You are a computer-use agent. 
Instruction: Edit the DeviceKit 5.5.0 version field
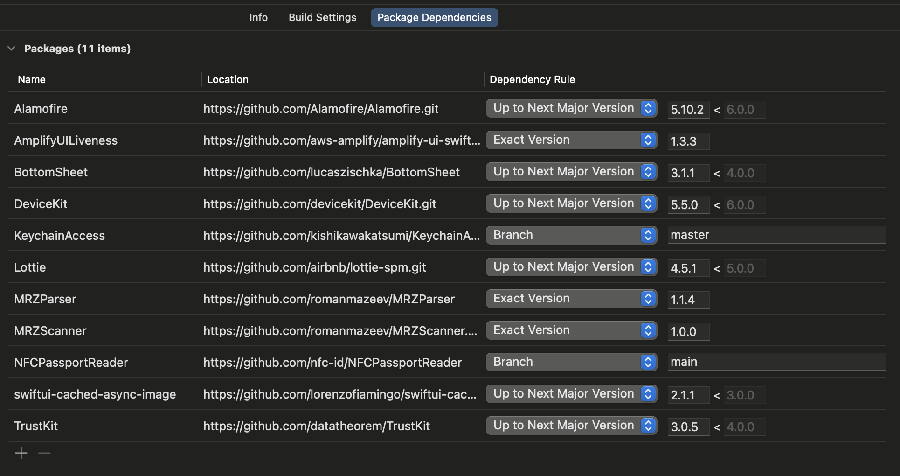688,205
